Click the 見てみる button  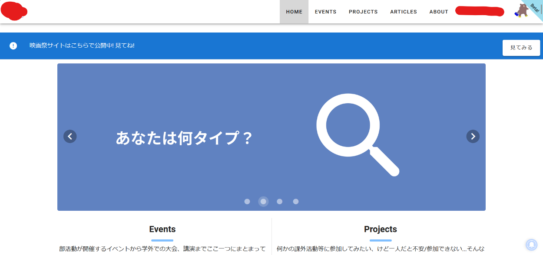[521, 48]
